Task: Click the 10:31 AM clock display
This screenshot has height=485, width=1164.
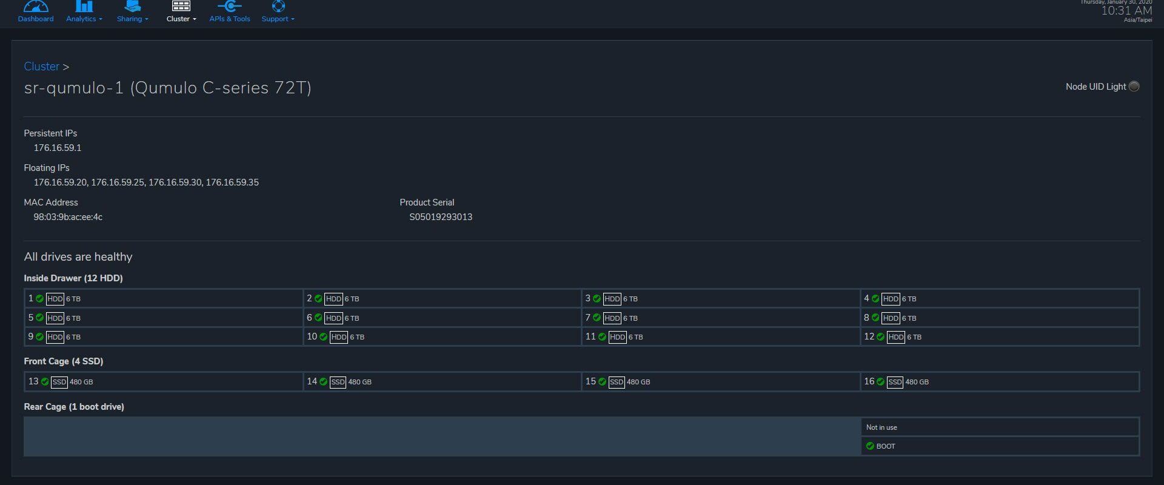Action: tap(1126, 11)
